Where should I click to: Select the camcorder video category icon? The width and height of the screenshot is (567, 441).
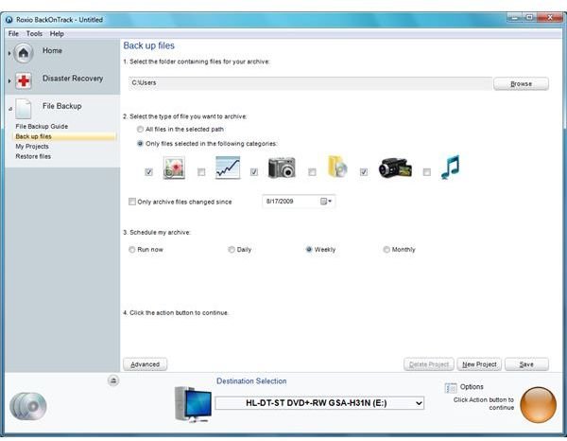(x=395, y=168)
